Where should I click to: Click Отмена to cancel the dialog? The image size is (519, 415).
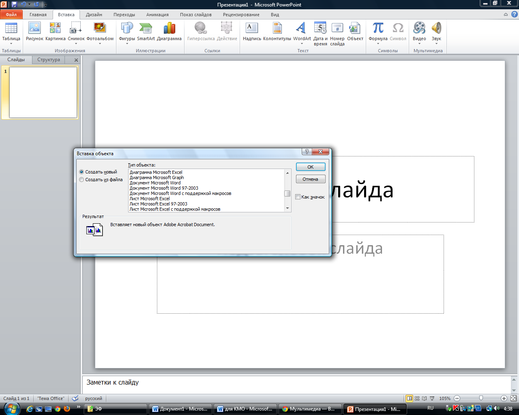[311, 179]
